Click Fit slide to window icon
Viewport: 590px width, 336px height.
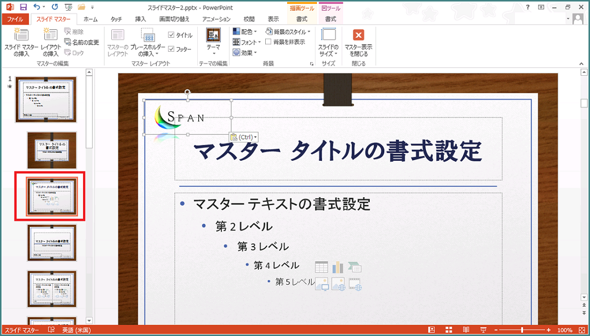(581, 330)
